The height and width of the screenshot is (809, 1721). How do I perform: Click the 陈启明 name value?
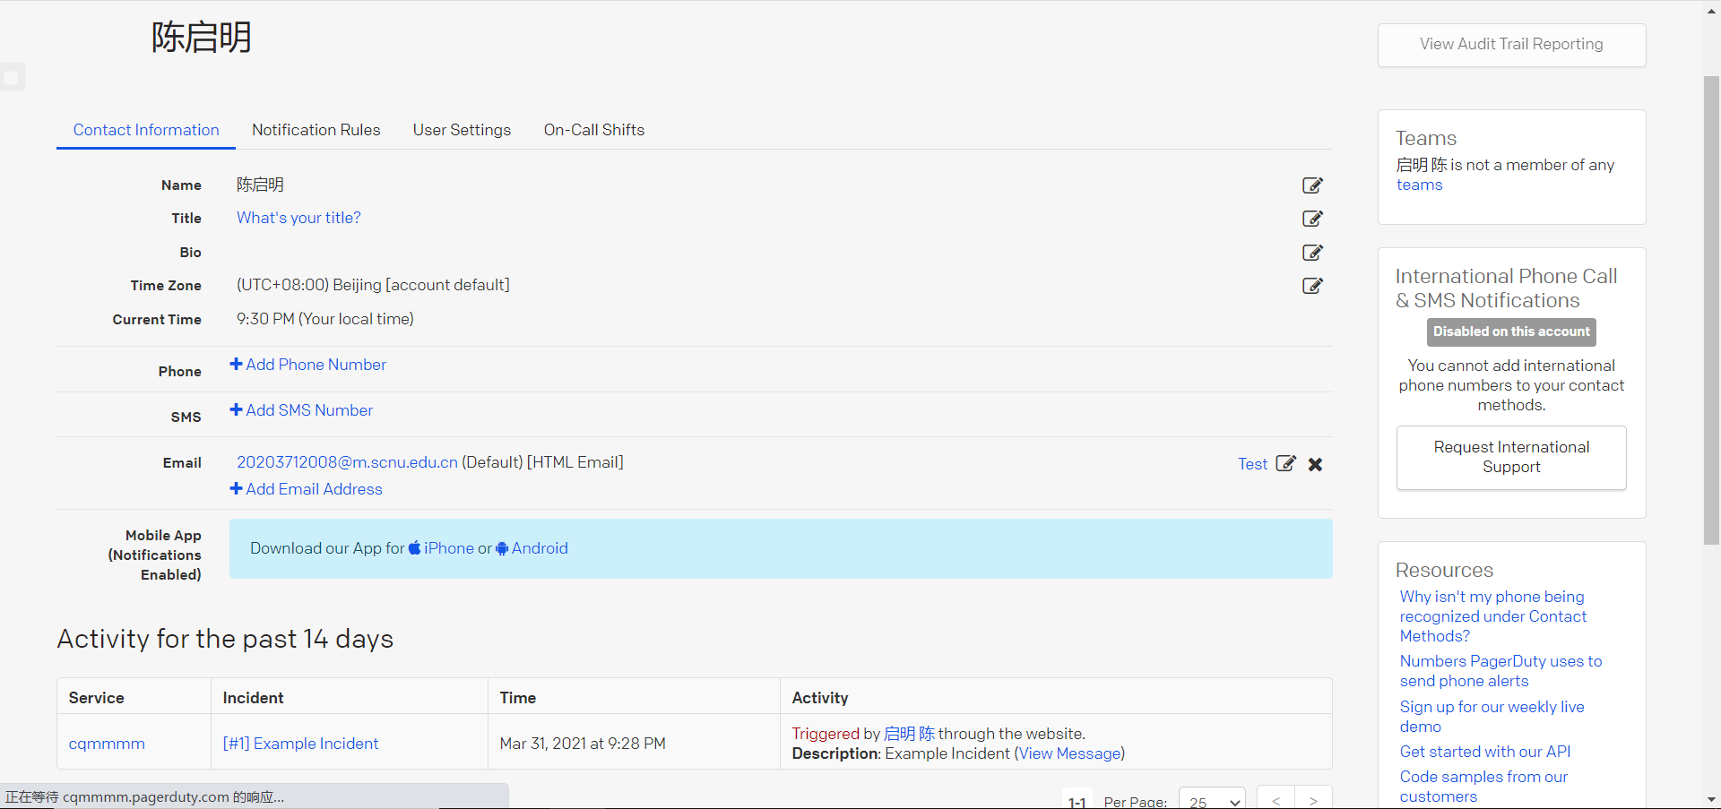(260, 185)
